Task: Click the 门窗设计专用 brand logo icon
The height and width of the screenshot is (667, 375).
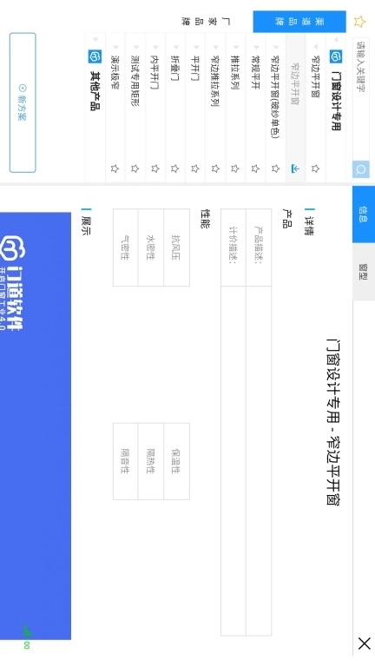Action: (336, 56)
